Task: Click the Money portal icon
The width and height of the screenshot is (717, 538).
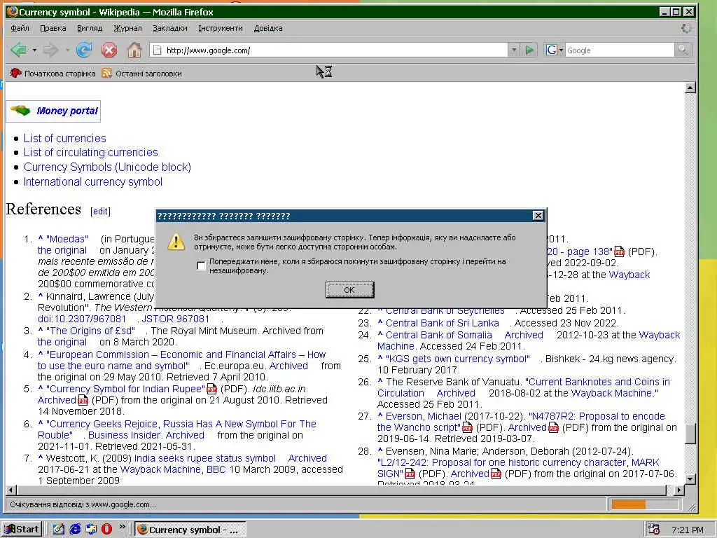Action: pyautogui.click(x=20, y=111)
